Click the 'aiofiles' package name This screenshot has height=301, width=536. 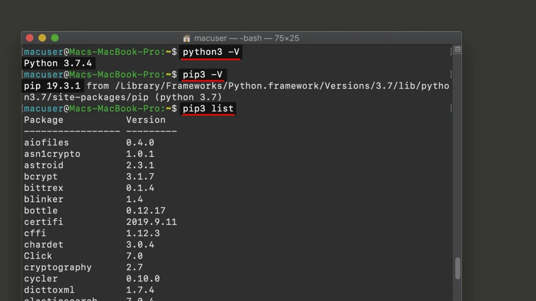(x=46, y=143)
